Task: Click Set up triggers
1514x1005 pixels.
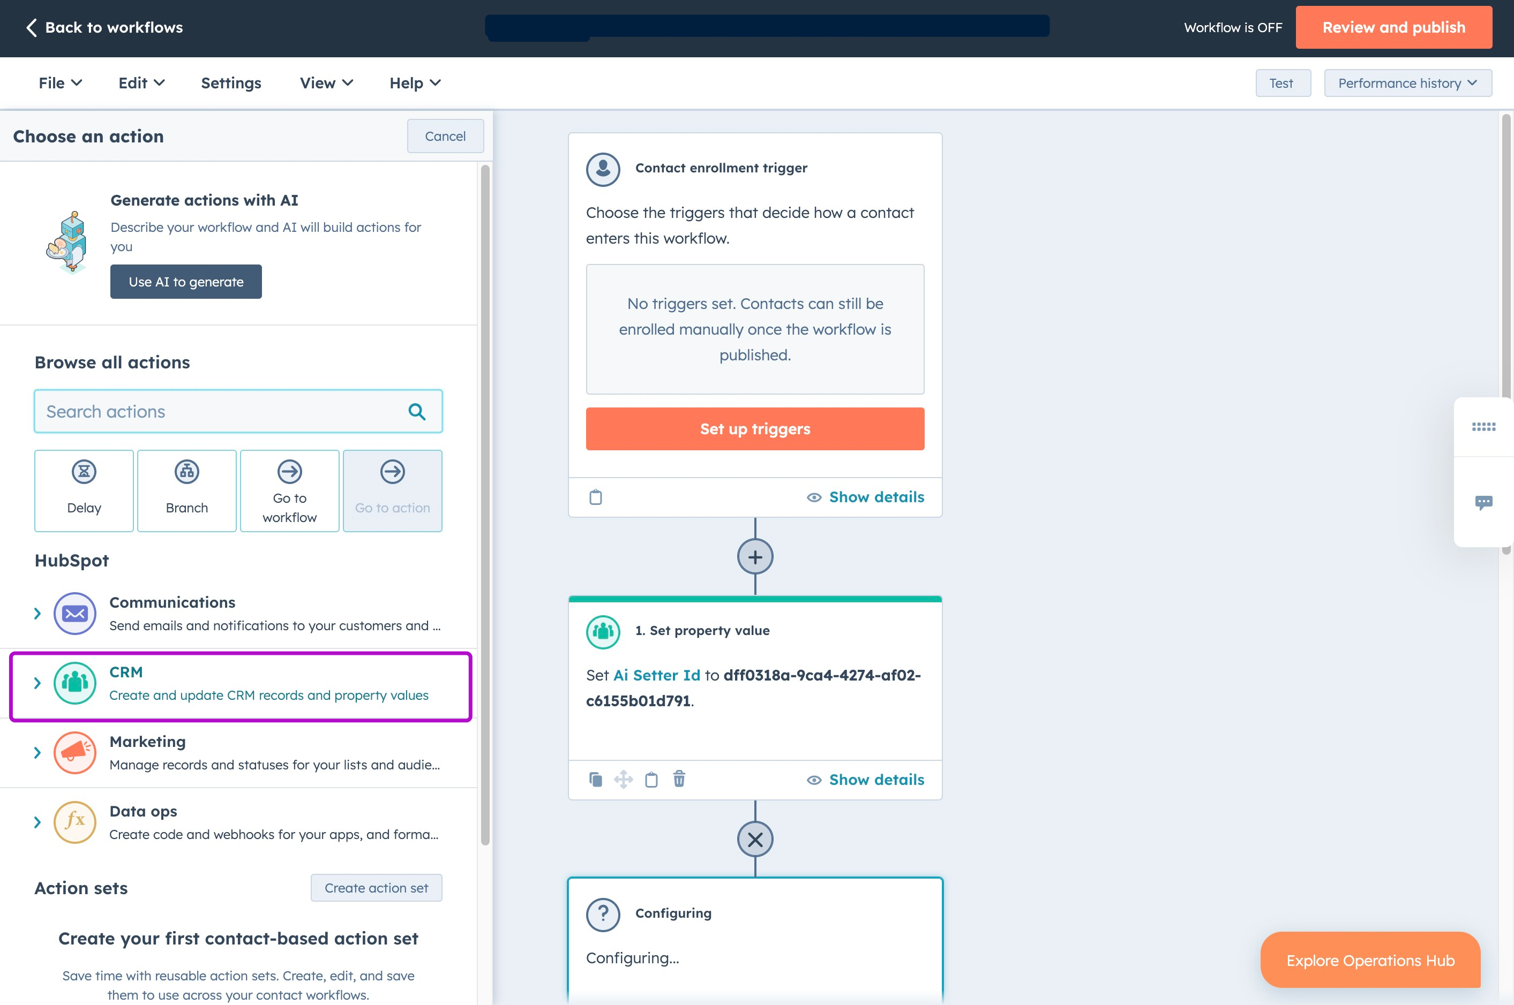Action: point(755,429)
